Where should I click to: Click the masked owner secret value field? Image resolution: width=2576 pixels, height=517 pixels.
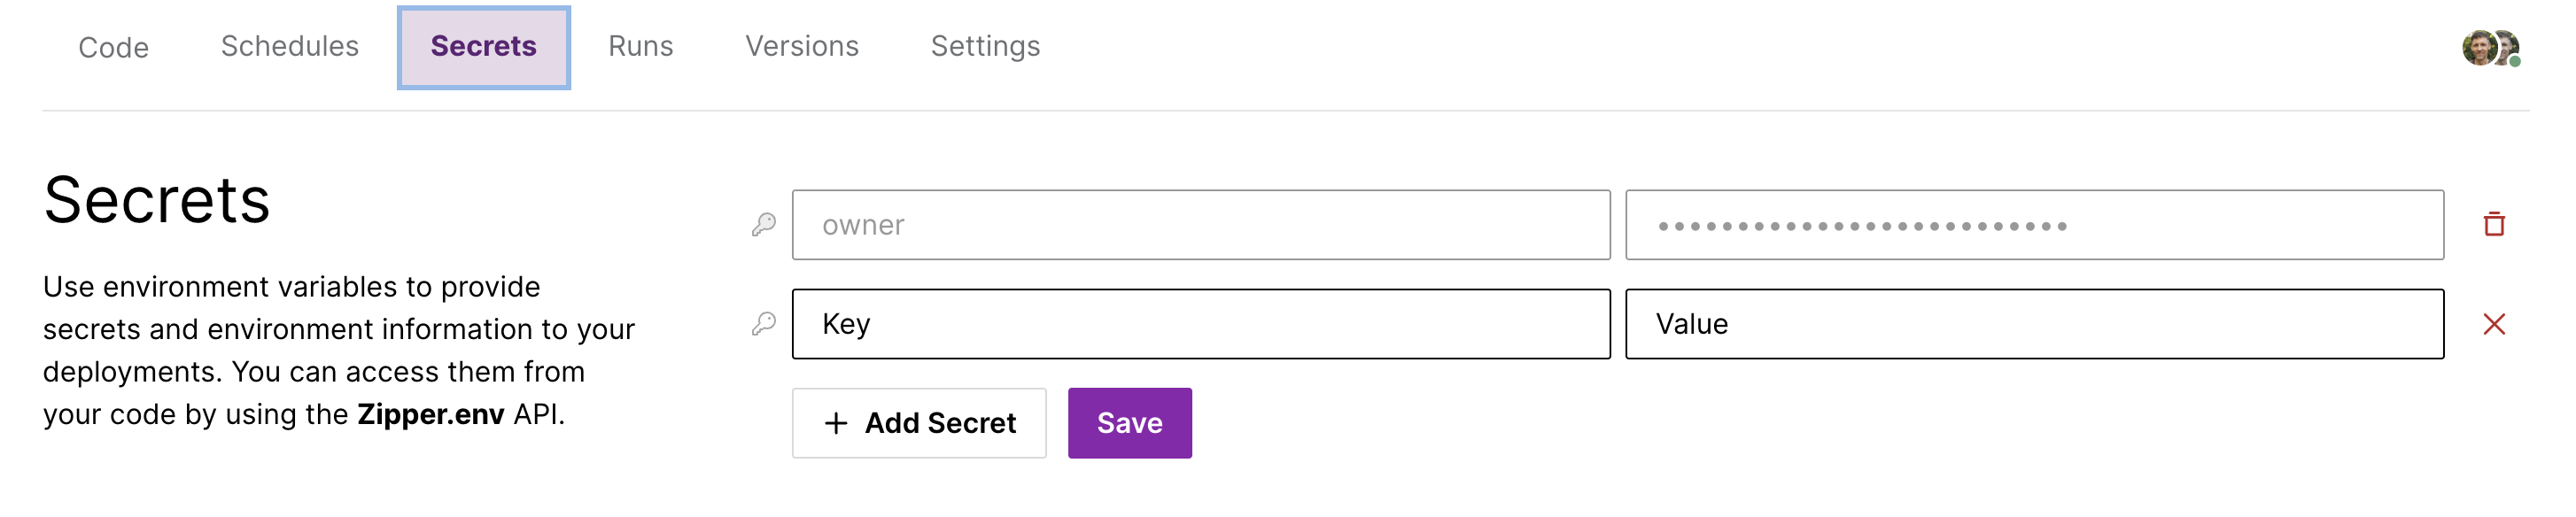tap(2033, 225)
